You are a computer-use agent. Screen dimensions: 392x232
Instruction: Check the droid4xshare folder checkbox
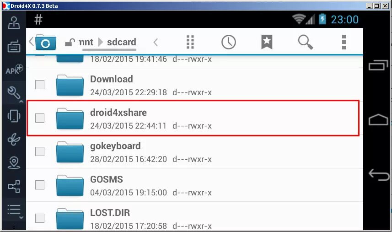pyautogui.click(x=40, y=118)
